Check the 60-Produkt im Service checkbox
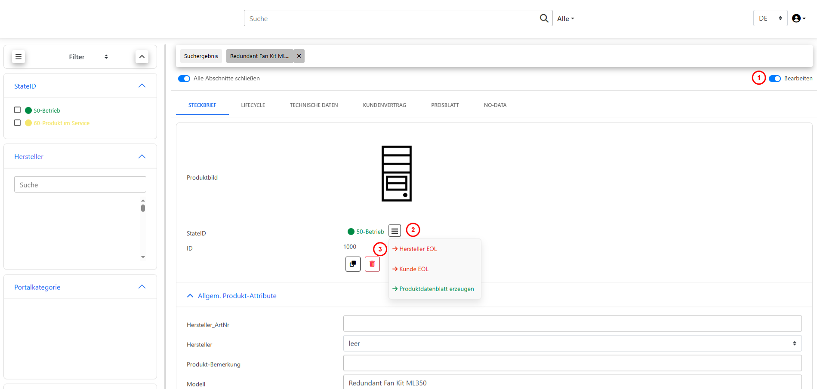This screenshot has height=389, width=817. point(18,123)
